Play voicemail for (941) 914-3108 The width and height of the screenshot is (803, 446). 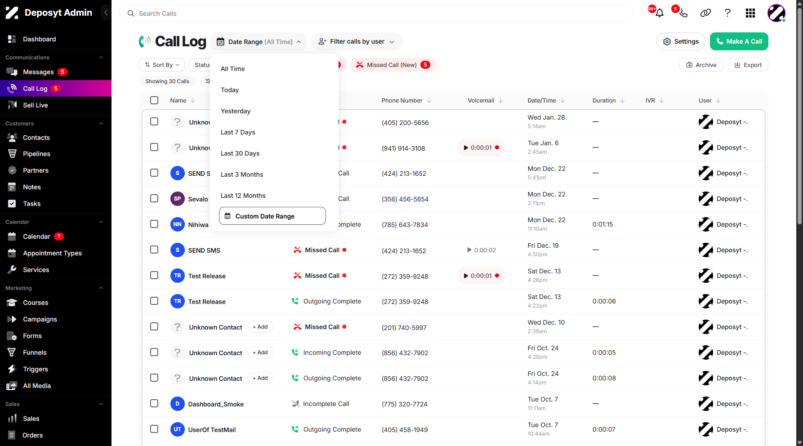coord(466,147)
